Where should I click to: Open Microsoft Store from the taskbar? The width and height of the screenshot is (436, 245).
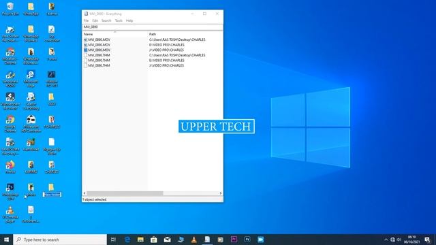154,240
